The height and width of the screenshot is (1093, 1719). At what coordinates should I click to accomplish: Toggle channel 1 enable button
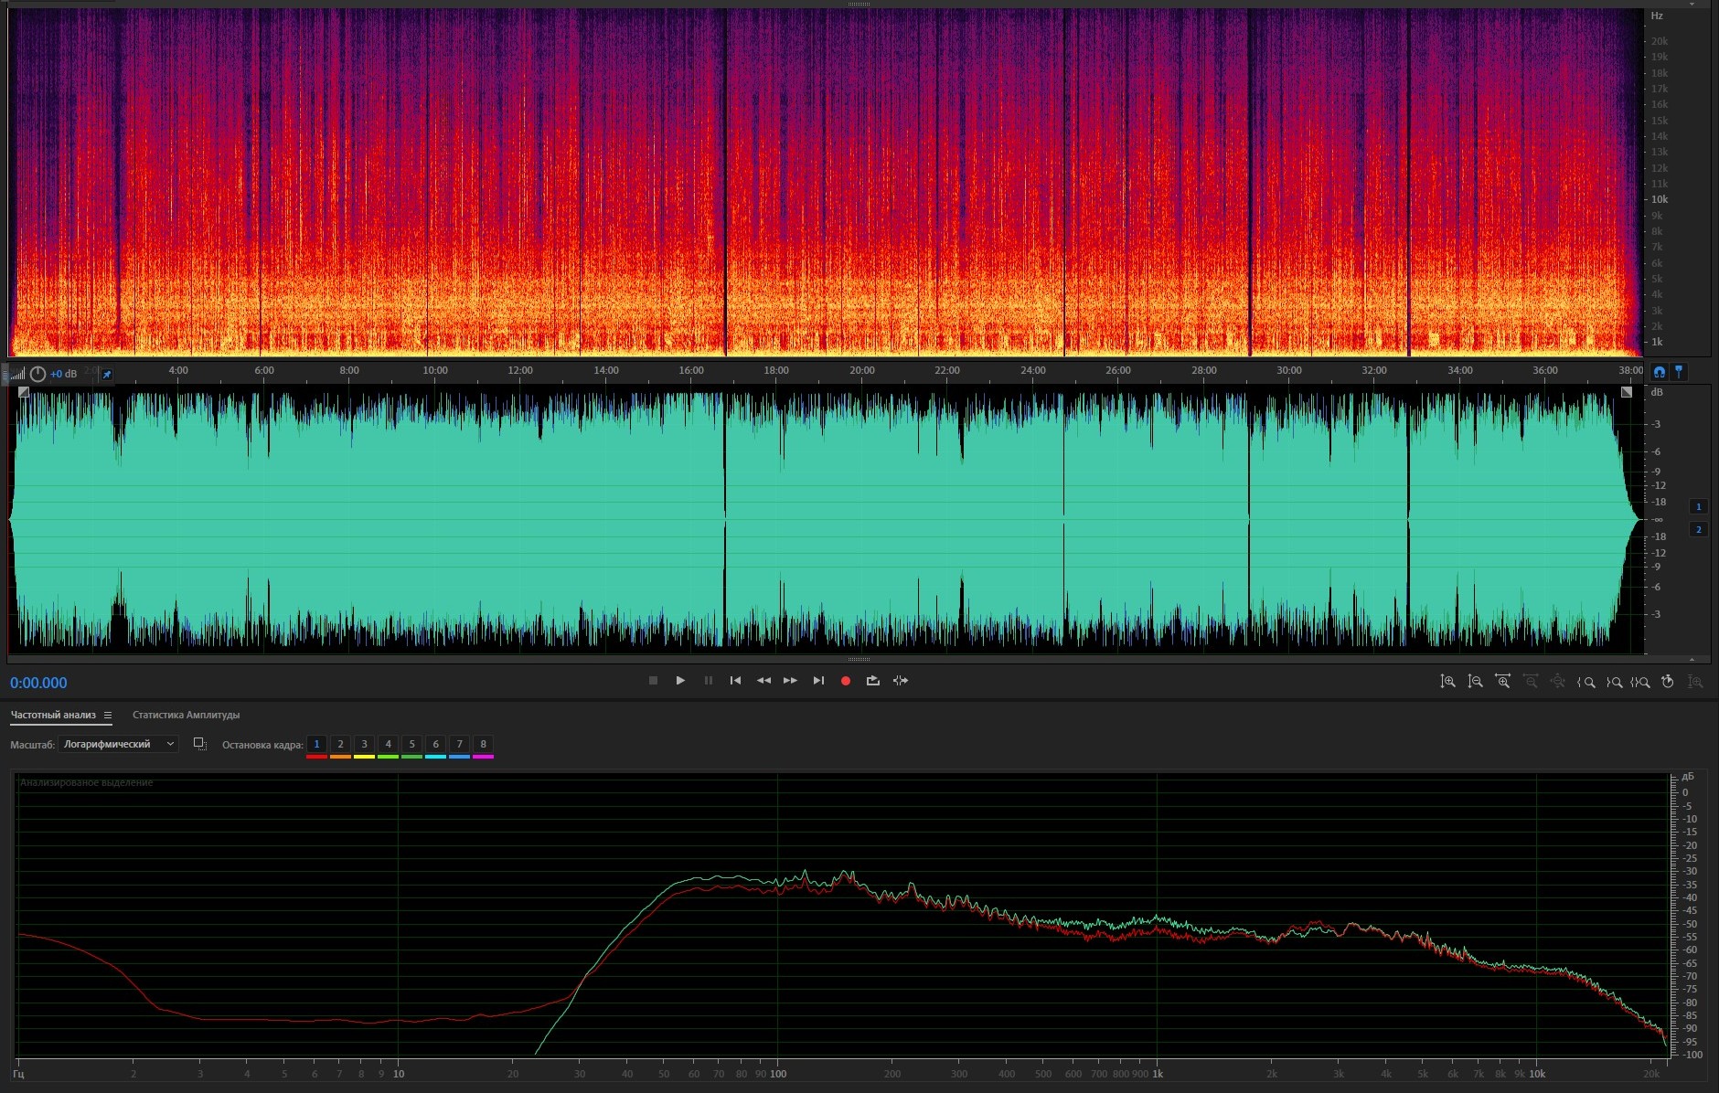[x=1699, y=506]
